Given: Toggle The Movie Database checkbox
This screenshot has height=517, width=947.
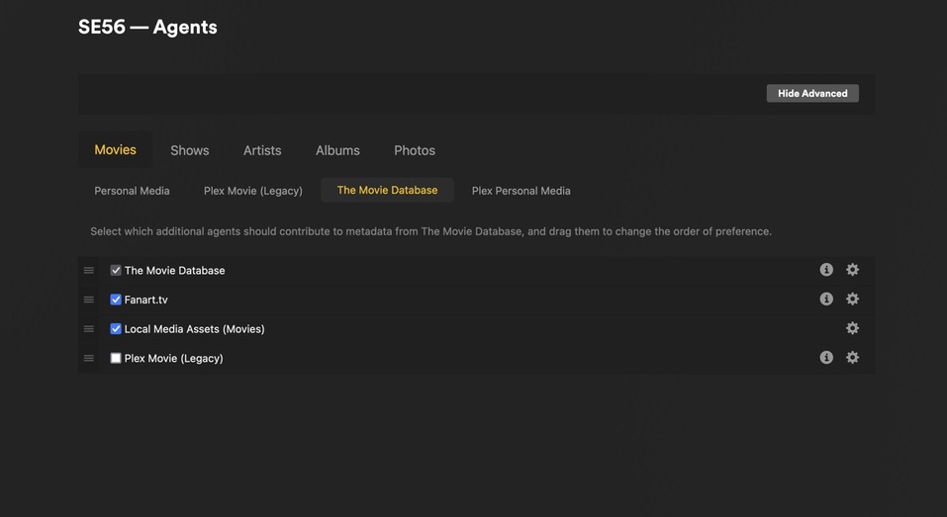Looking at the screenshot, I should point(116,270).
